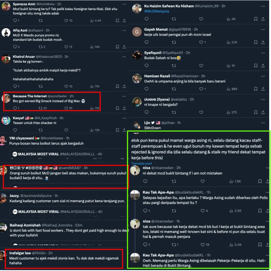Screen dimensions: 271x271
Task: View analytics of Syafiqunil's 1K-view tweet
Action: [231, 66]
